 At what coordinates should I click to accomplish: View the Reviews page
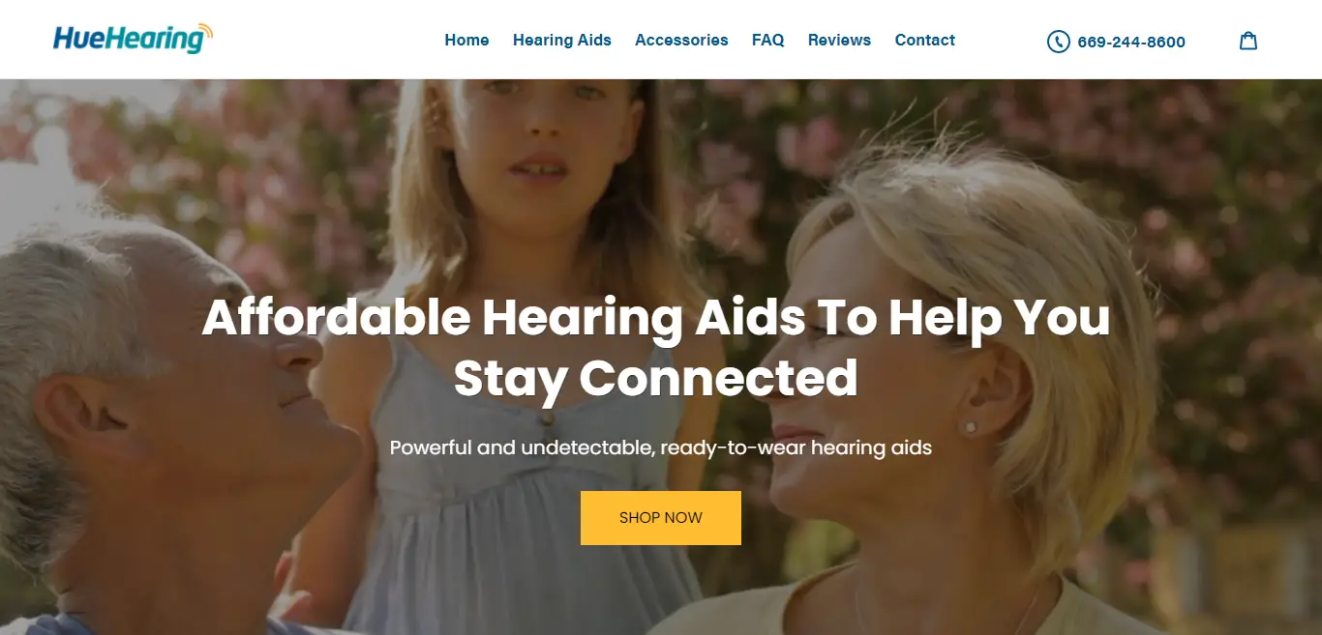point(839,40)
